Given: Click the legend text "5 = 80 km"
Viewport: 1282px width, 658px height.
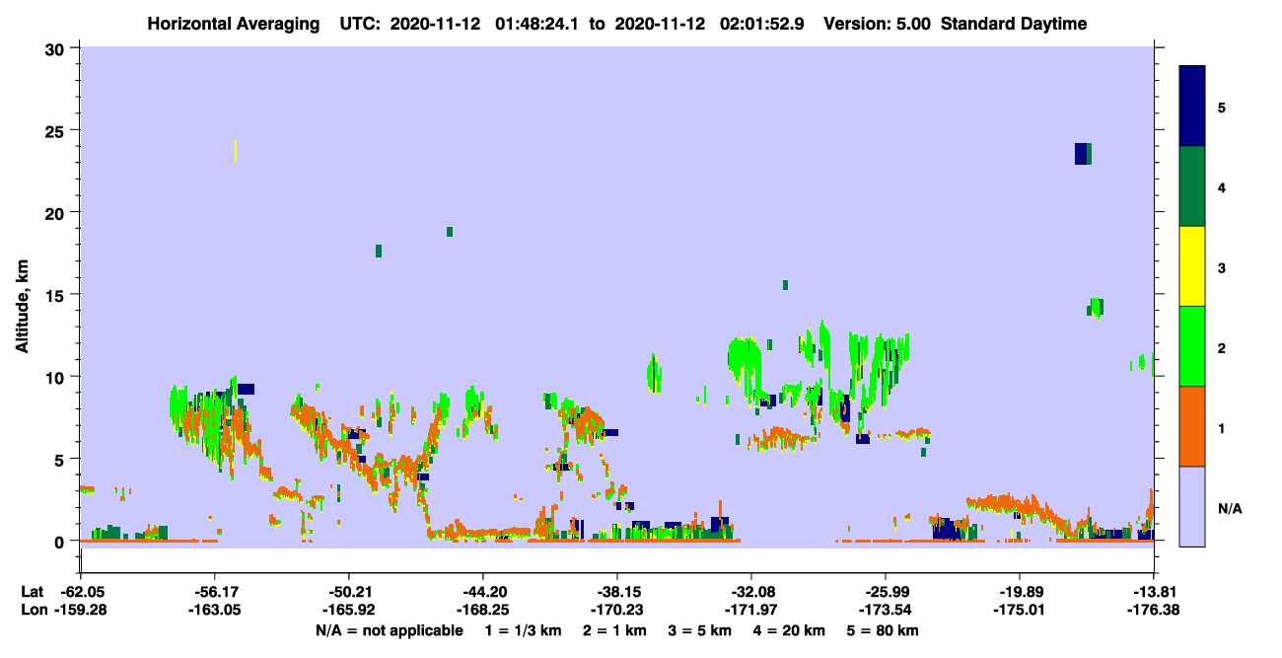Looking at the screenshot, I should [885, 629].
